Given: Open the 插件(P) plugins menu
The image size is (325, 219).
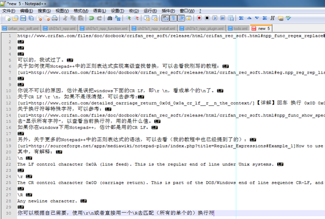Looking at the screenshot, I should 168,11.
